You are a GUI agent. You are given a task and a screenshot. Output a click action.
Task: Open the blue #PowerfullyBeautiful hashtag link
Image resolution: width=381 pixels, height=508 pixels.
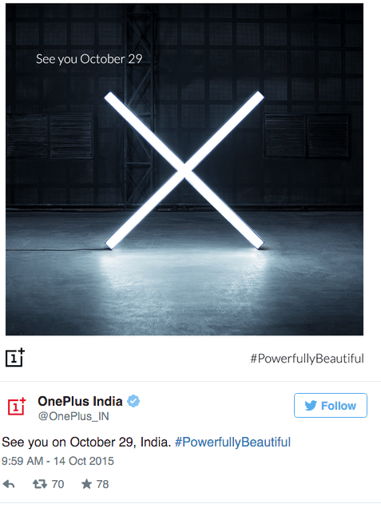pos(232,443)
